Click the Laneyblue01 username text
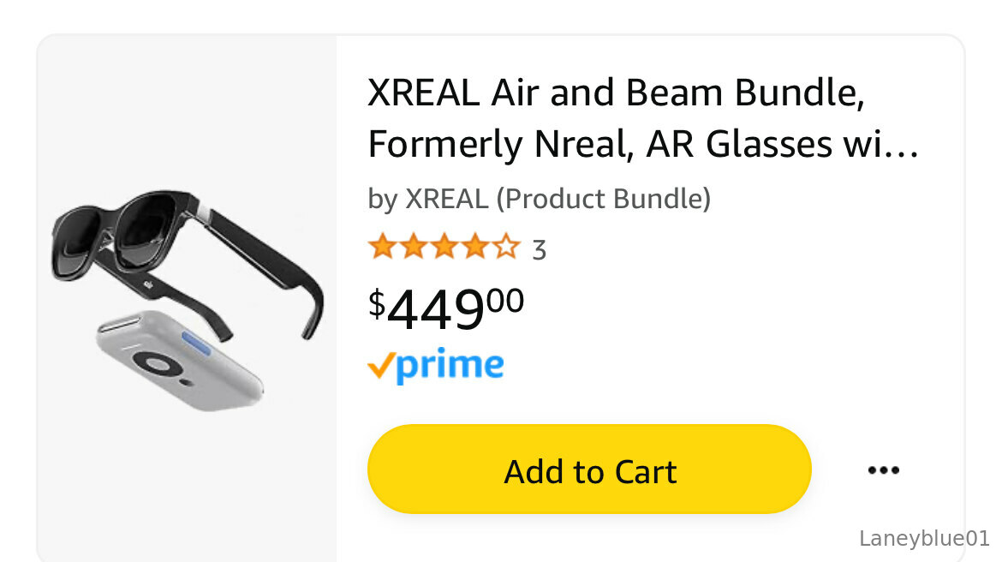Viewport: 1002px width, 562px height. 924,538
